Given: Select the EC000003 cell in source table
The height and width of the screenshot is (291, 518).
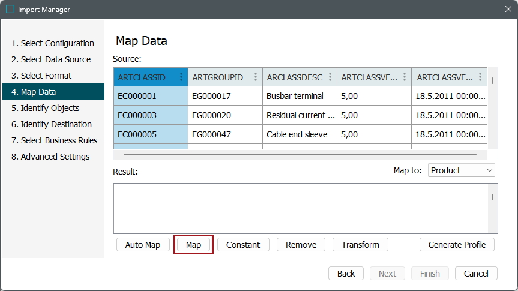Looking at the screenshot, I should pyautogui.click(x=137, y=115).
